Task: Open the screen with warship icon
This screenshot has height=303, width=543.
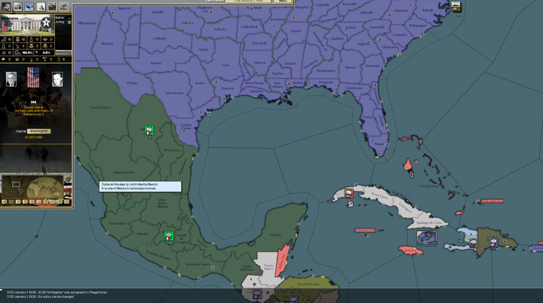Action: click(x=41, y=6)
